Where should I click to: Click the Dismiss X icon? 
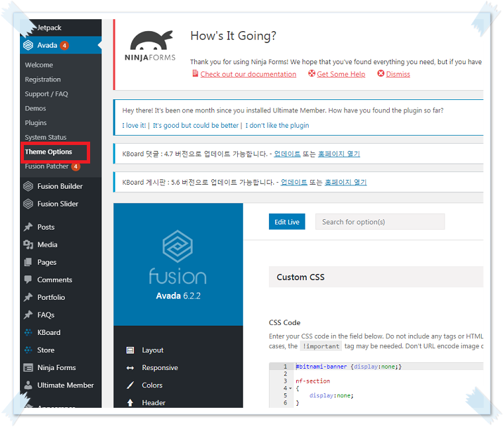(381, 73)
